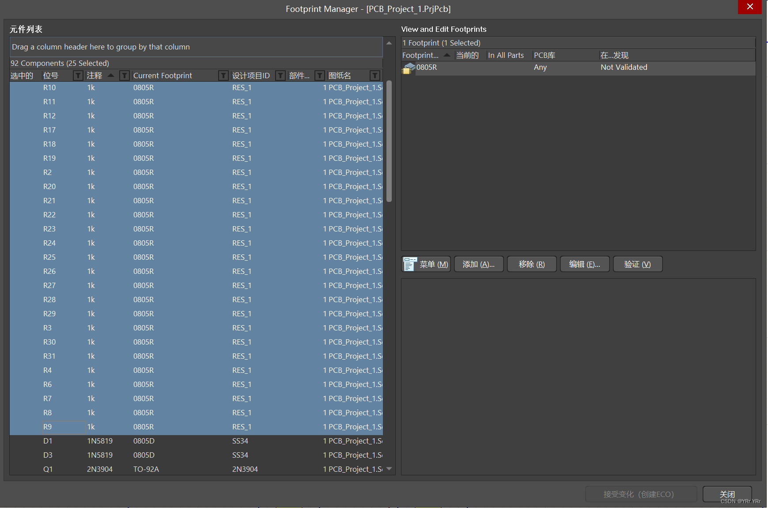Select component row R23
The width and height of the screenshot is (768, 508).
click(x=196, y=229)
